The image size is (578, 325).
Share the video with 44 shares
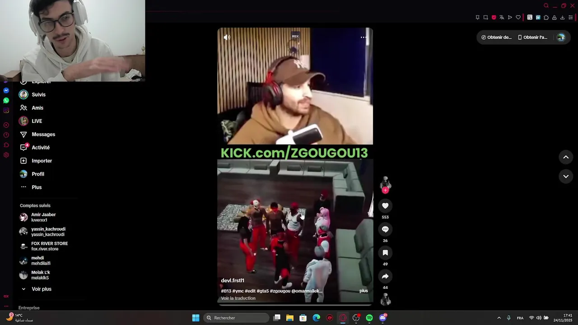pos(385,276)
